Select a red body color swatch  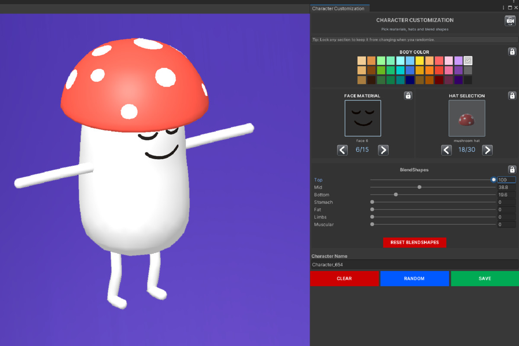(x=439, y=60)
